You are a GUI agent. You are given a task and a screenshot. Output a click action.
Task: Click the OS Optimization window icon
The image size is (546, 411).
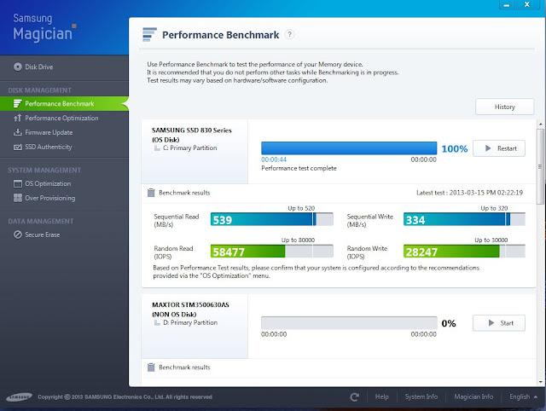pyautogui.click(x=17, y=183)
